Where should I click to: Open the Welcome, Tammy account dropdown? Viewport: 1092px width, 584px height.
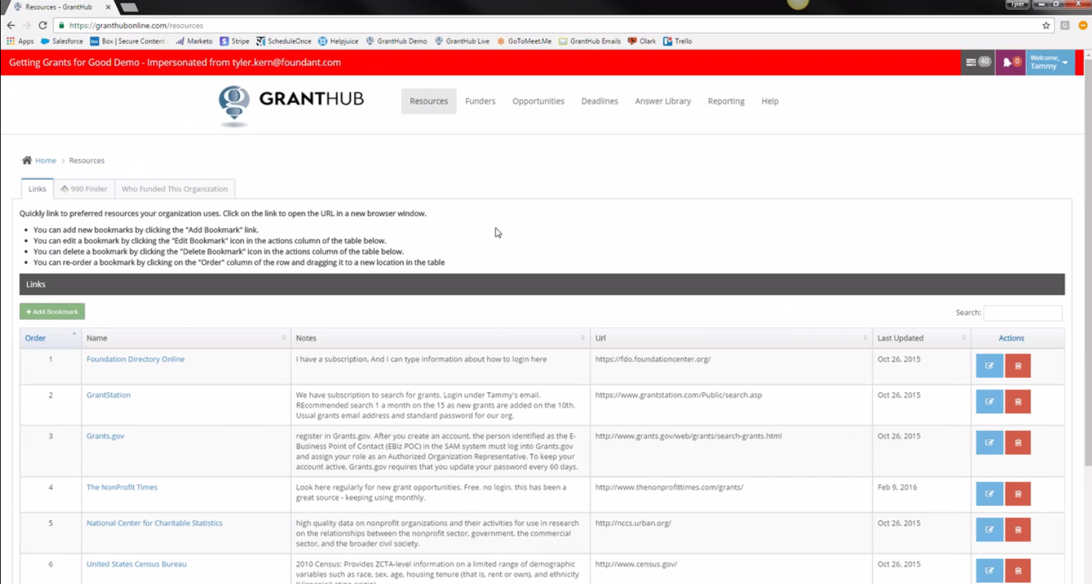1048,62
